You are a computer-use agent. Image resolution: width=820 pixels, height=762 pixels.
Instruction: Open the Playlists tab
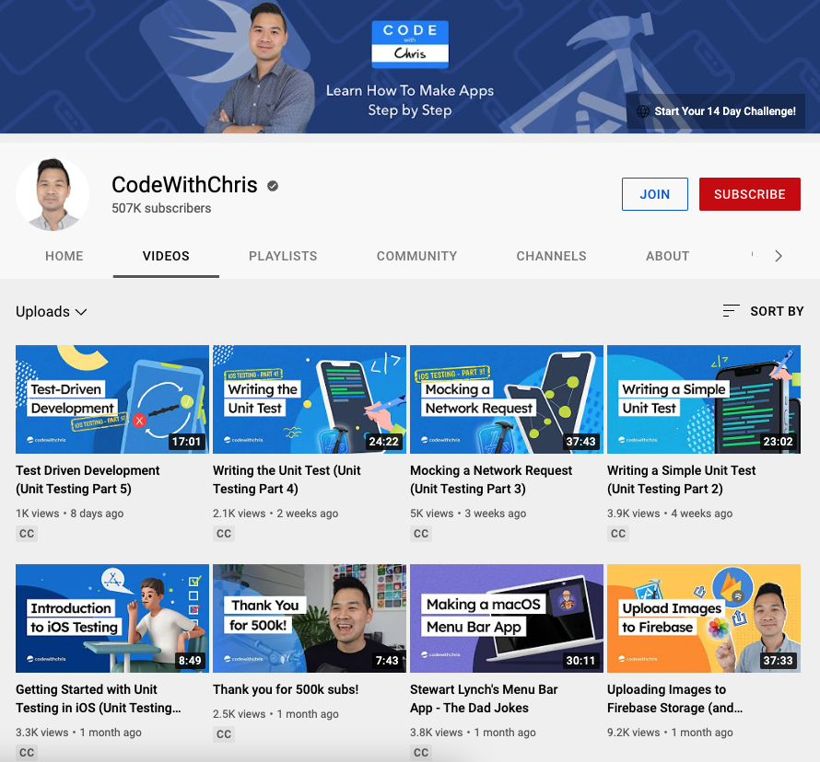(x=283, y=256)
